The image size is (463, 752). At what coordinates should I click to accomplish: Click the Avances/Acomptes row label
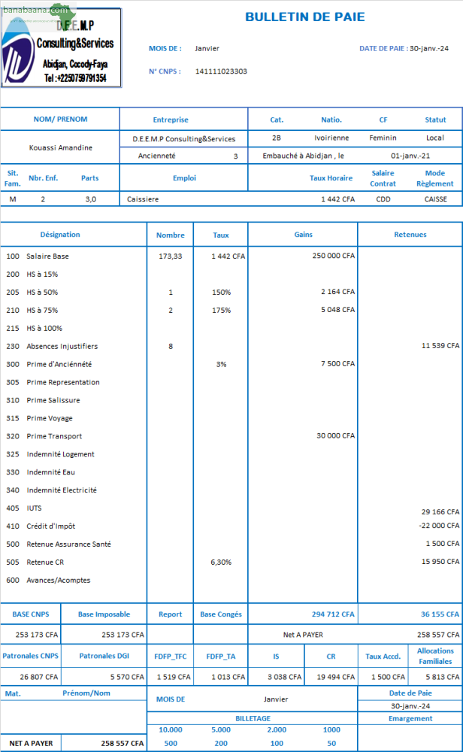[x=59, y=580]
